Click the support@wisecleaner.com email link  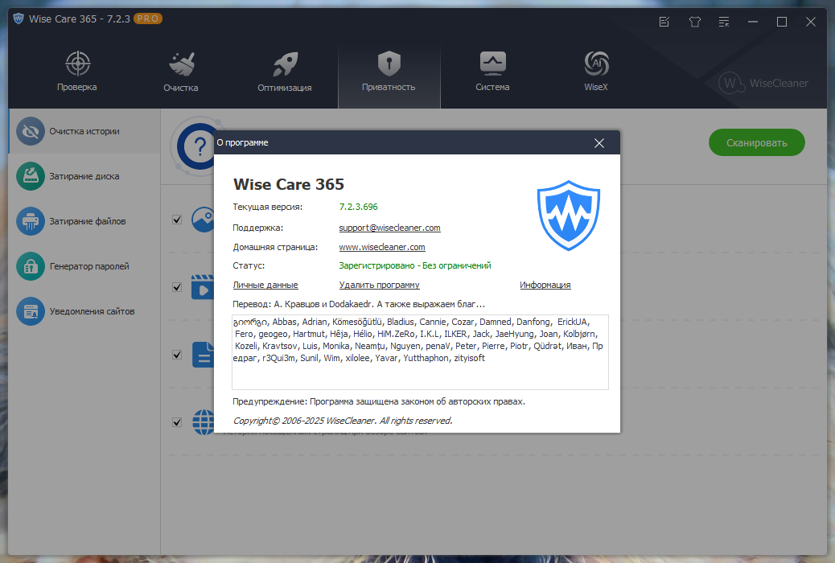tap(390, 228)
